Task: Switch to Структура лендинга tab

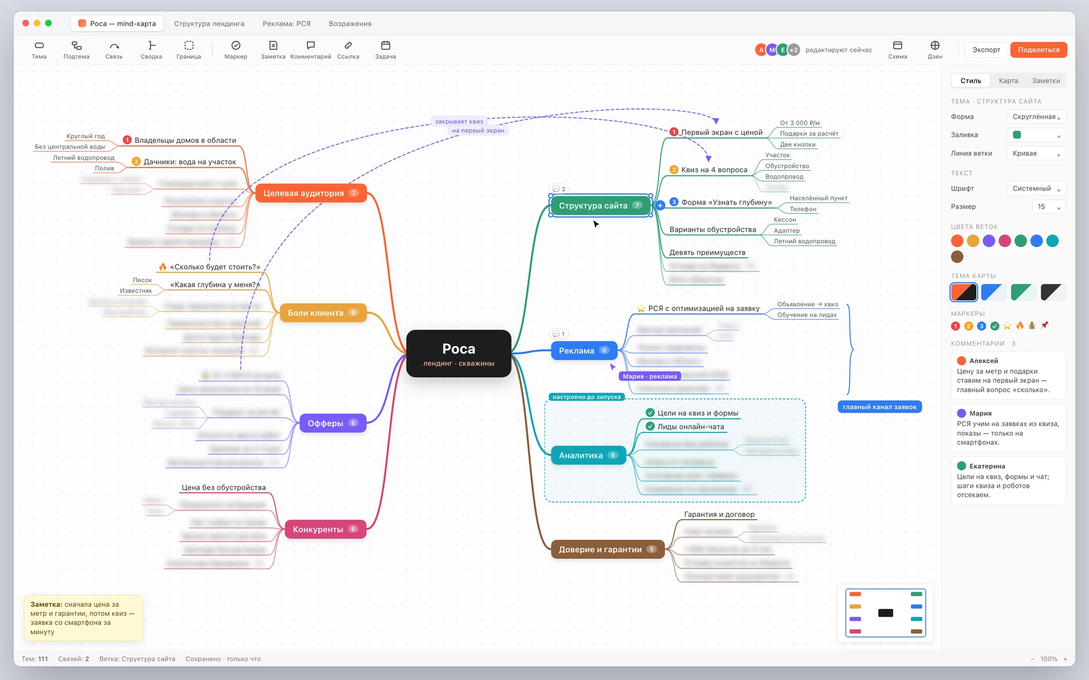Action: pos(209,23)
